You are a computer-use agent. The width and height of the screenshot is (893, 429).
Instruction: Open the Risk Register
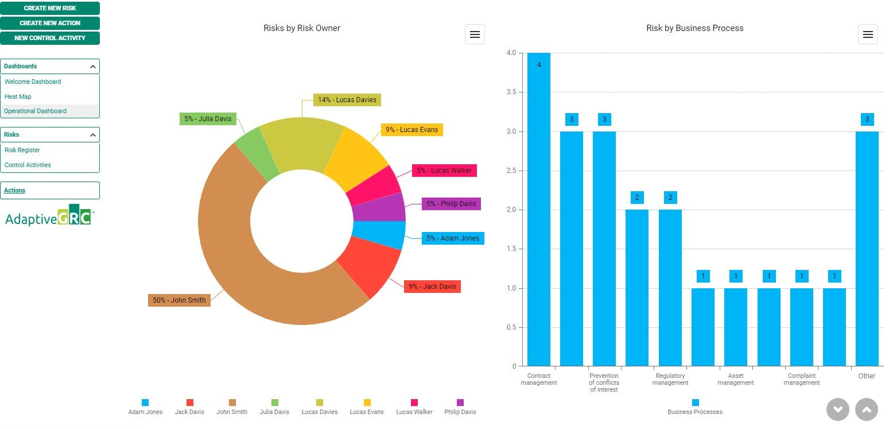click(x=22, y=150)
